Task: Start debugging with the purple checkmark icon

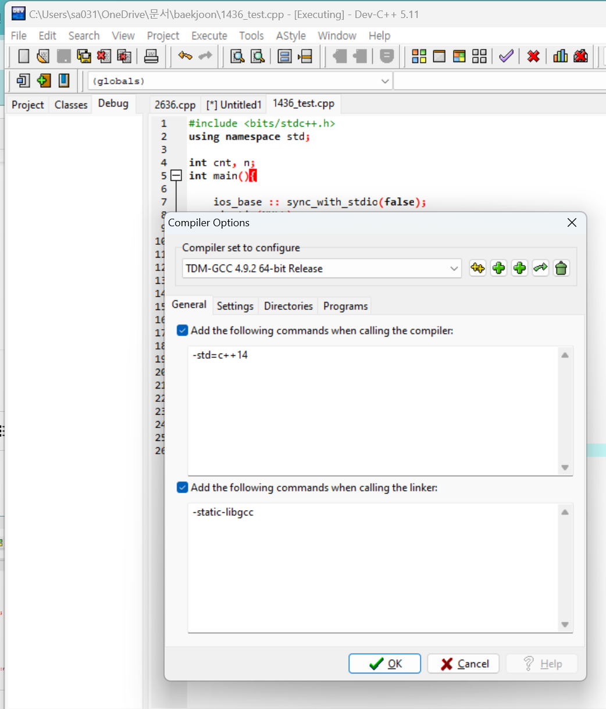Action: point(506,56)
